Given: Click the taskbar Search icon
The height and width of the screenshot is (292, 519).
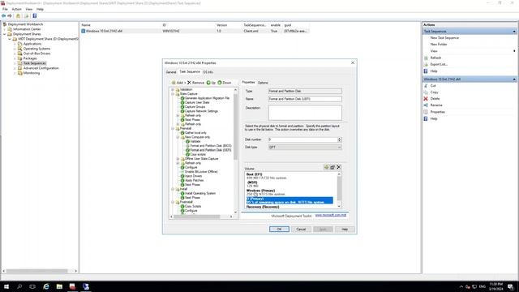Looking at the screenshot, I should [x=19, y=286].
